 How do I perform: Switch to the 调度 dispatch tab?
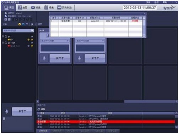(9, 7)
